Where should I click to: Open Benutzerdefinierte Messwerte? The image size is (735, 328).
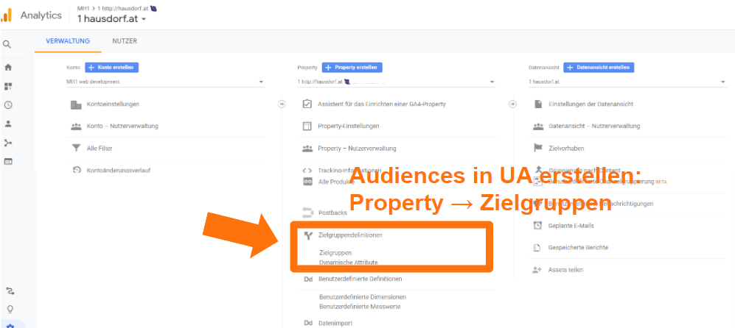pyautogui.click(x=360, y=307)
